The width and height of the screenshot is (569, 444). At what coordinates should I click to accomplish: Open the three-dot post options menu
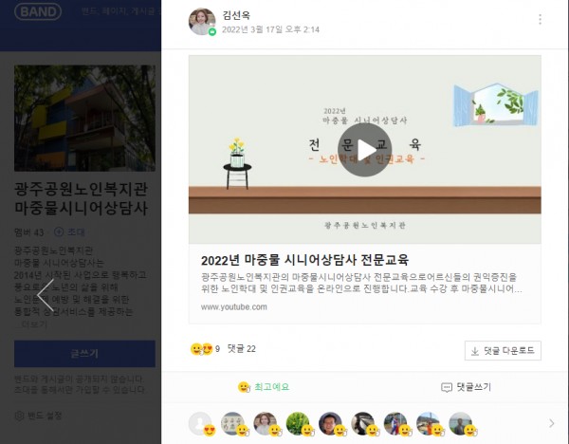click(540, 19)
